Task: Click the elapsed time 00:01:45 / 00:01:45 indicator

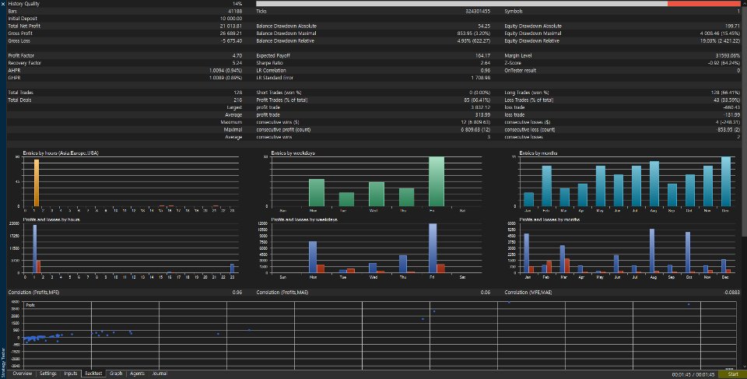Action: [x=693, y=374]
